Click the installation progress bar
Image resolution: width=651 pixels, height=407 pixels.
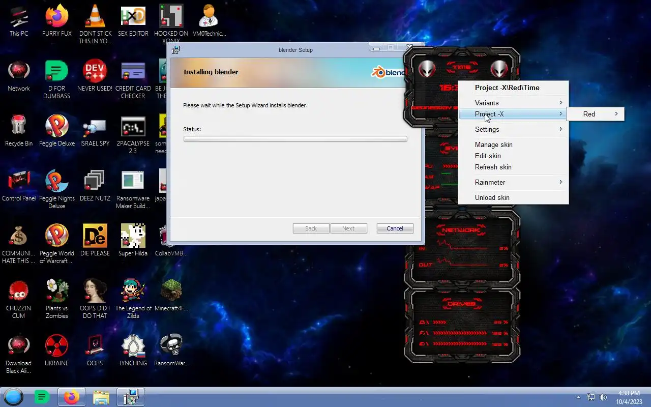(295, 139)
